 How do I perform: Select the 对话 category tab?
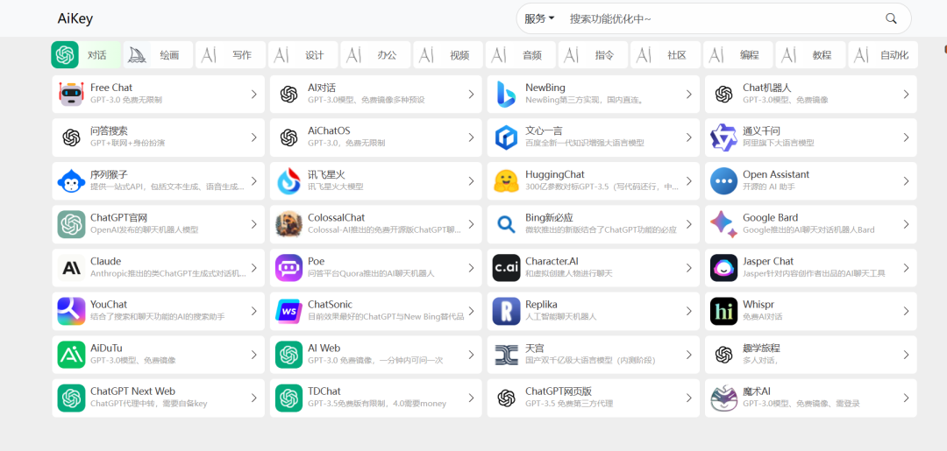pyautogui.click(x=86, y=55)
